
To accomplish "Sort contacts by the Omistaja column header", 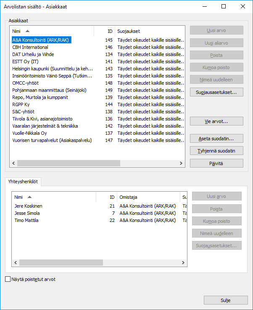I will (x=148, y=197).
